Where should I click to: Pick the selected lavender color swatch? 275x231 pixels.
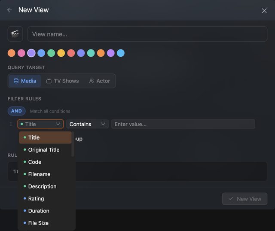pyautogui.click(x=31, y=53)
